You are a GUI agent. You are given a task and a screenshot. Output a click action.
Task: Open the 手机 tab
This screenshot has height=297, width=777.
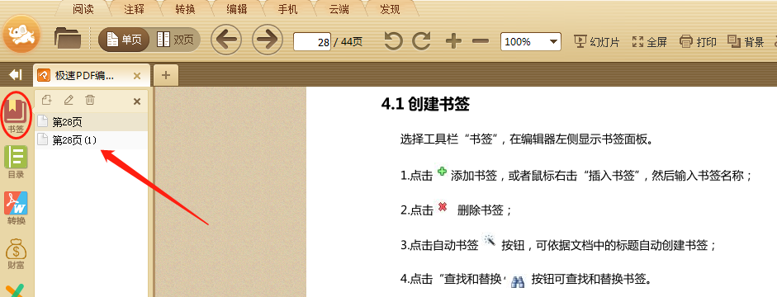[x=287, y=9]
